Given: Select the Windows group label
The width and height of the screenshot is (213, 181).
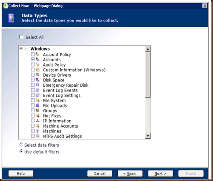Looking at the screenshot, I should pos(40,49).
